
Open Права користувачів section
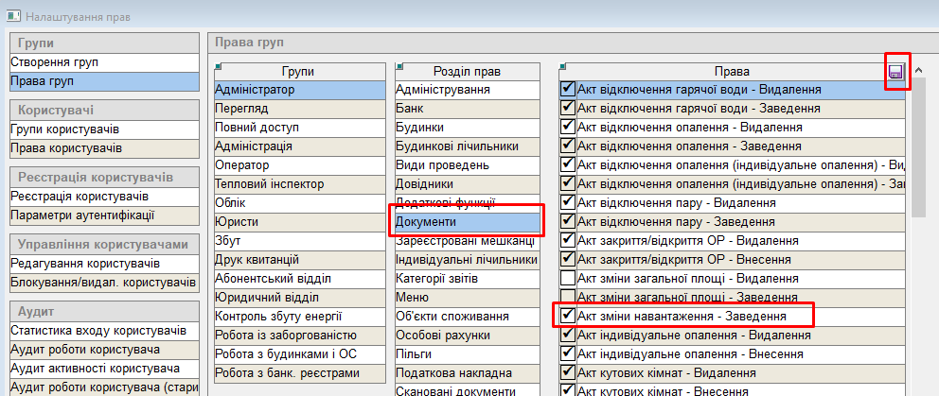coord(66,148)
